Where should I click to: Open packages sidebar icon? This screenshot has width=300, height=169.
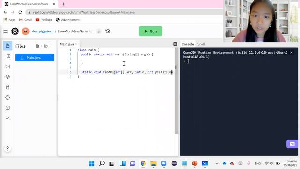pyautogui.click(x=7, y=77)
